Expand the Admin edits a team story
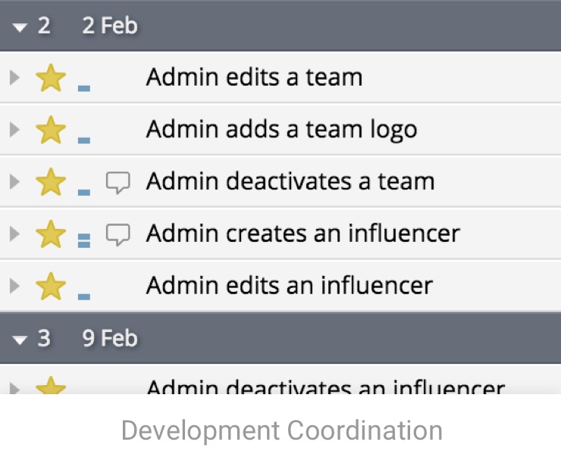The height and width of the screenshot is (470, 561). click(13, 77)
